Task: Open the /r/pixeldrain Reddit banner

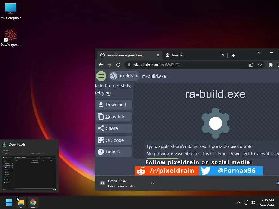Action: point(167,171)
